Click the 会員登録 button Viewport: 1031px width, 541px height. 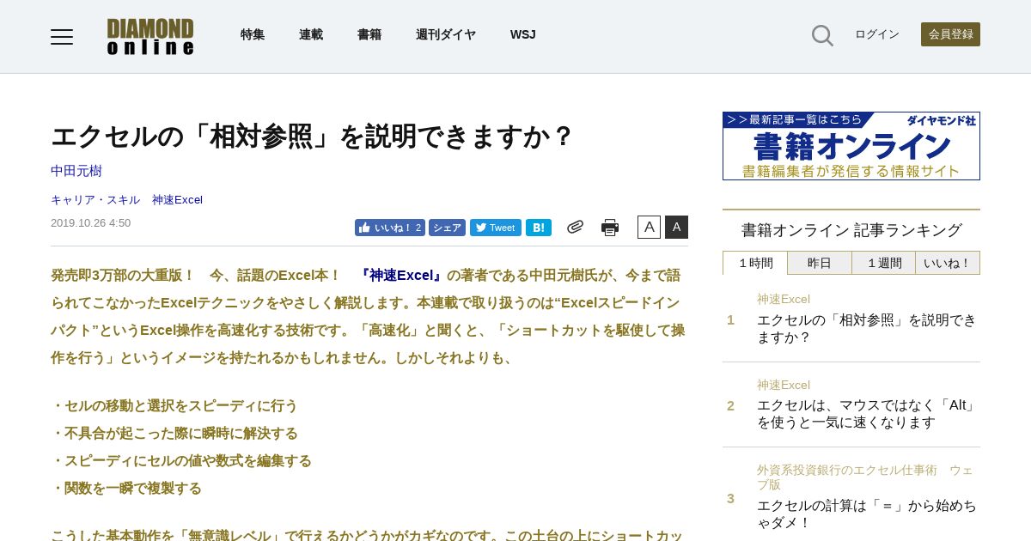pos(950,34)
